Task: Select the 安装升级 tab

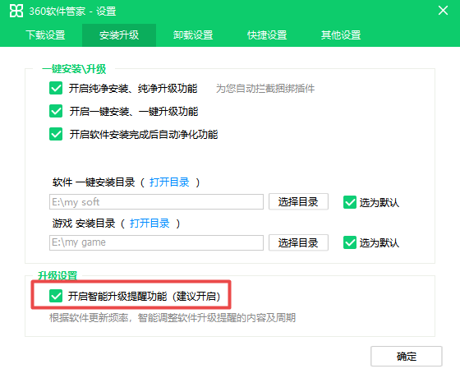Action: (x=119, y=35)
